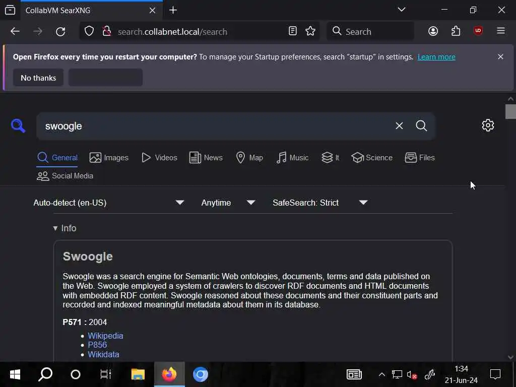Click the Swoogle infobox heading
The width and height of the screenshot is (516, 387).
(88, 256)
